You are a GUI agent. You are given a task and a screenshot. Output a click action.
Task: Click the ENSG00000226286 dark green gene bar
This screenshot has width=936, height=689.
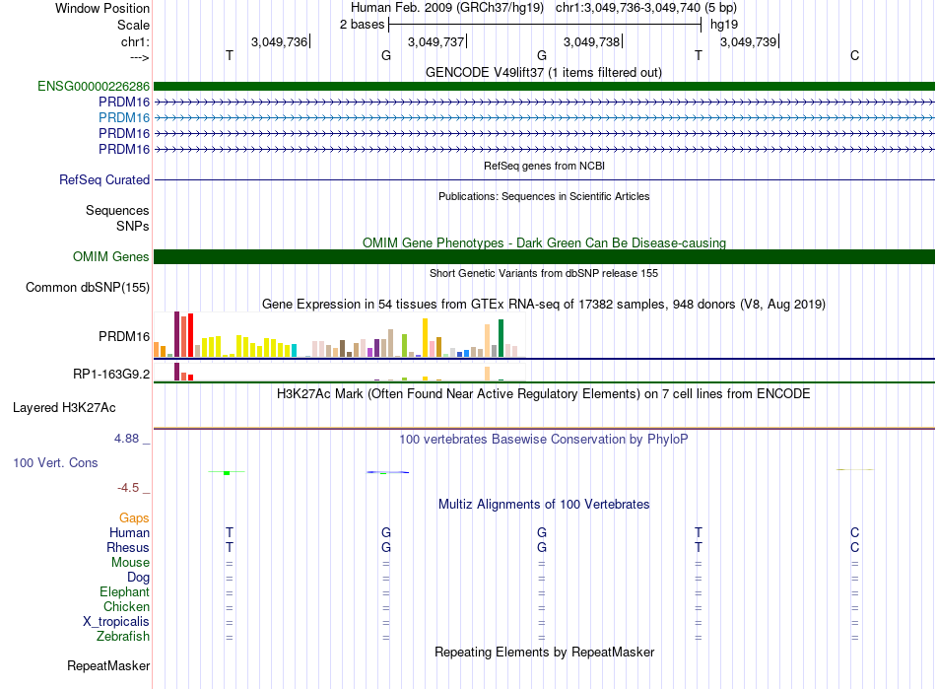(x=544, y=86)
